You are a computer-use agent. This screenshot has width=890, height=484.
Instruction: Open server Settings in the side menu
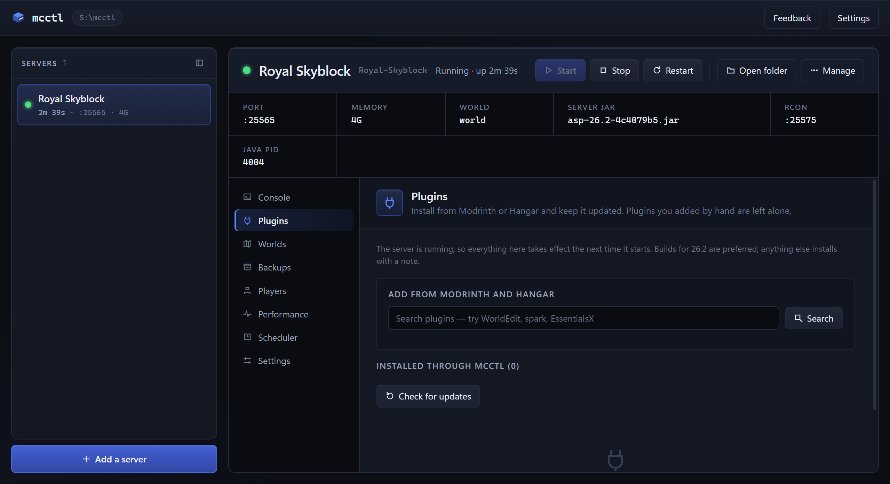coord(294,361)
